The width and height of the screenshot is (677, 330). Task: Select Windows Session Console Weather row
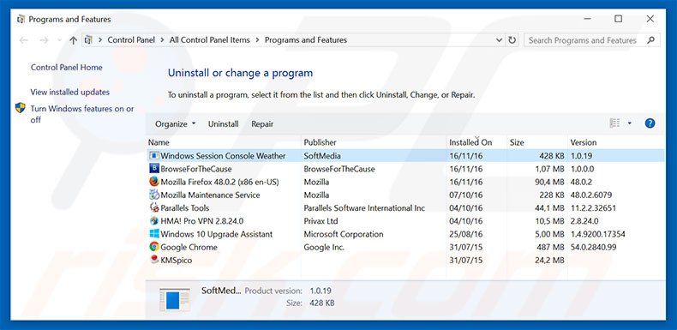coord(406,155)
